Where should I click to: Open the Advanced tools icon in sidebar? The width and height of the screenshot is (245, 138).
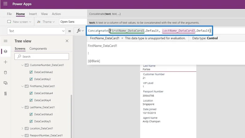pyautogui.click(x=6, y=94)
